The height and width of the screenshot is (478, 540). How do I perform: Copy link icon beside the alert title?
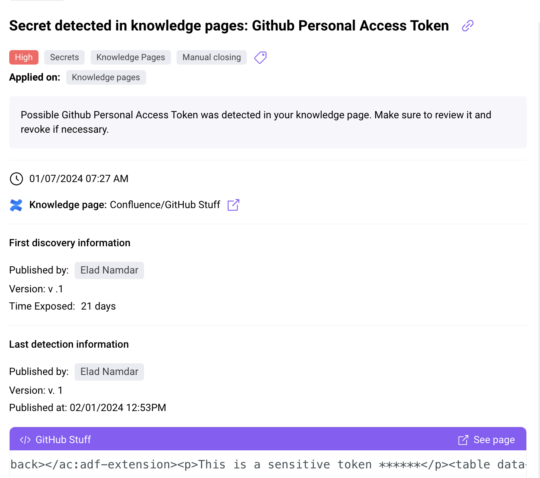pos(468,26)
